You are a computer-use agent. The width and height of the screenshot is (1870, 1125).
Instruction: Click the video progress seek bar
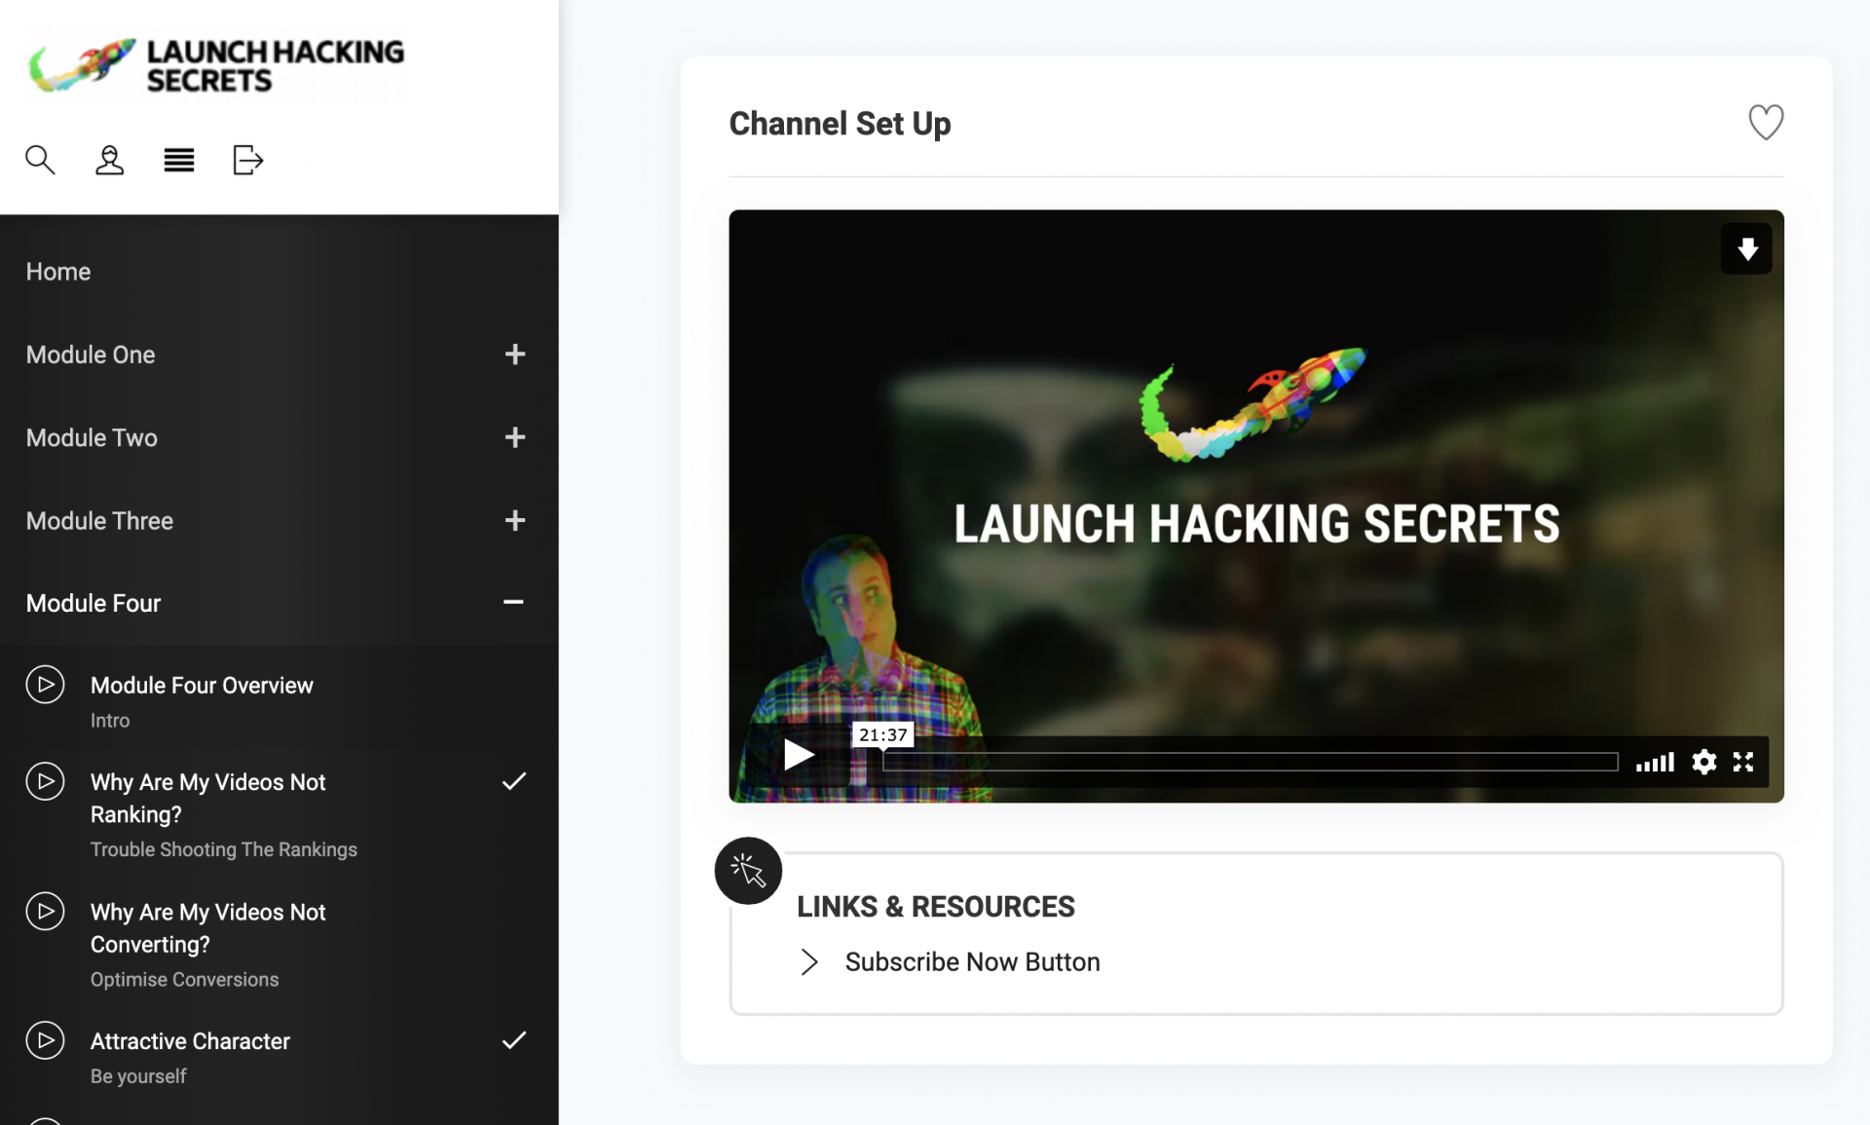coord(1250,762)
